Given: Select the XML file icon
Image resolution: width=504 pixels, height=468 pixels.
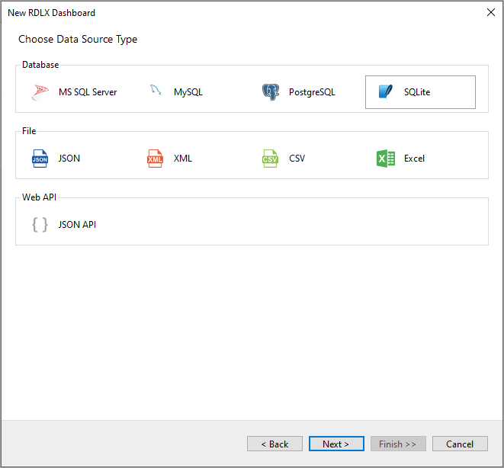Looking at the screenshot, I should (x=155, y=159).
